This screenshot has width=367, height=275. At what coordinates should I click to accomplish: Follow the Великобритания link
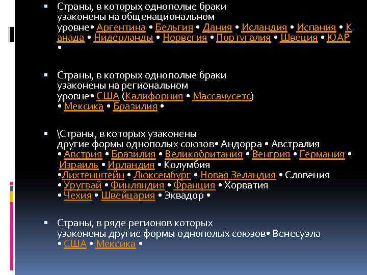tap(204, 154)
